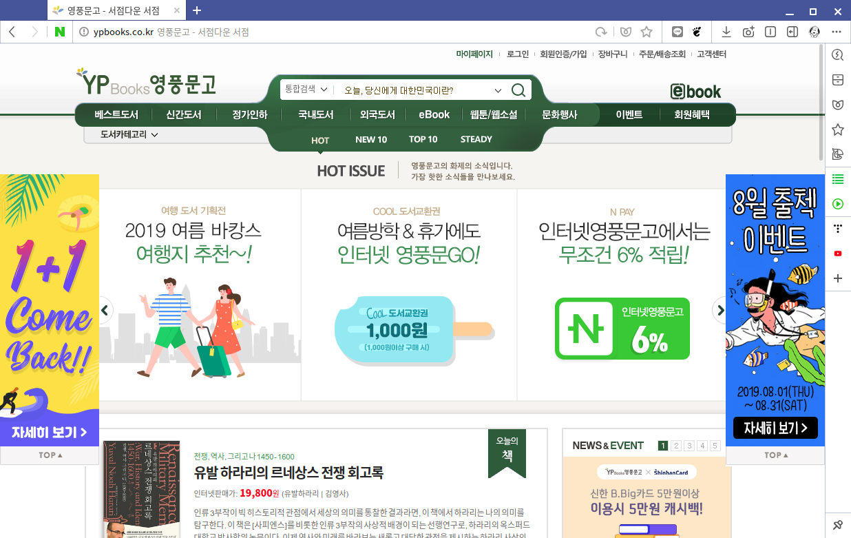The height and width of the screenshot is (538, 851).
Task: Pin the sidebar with the pin icon
Action: click(x=838, y=525)
